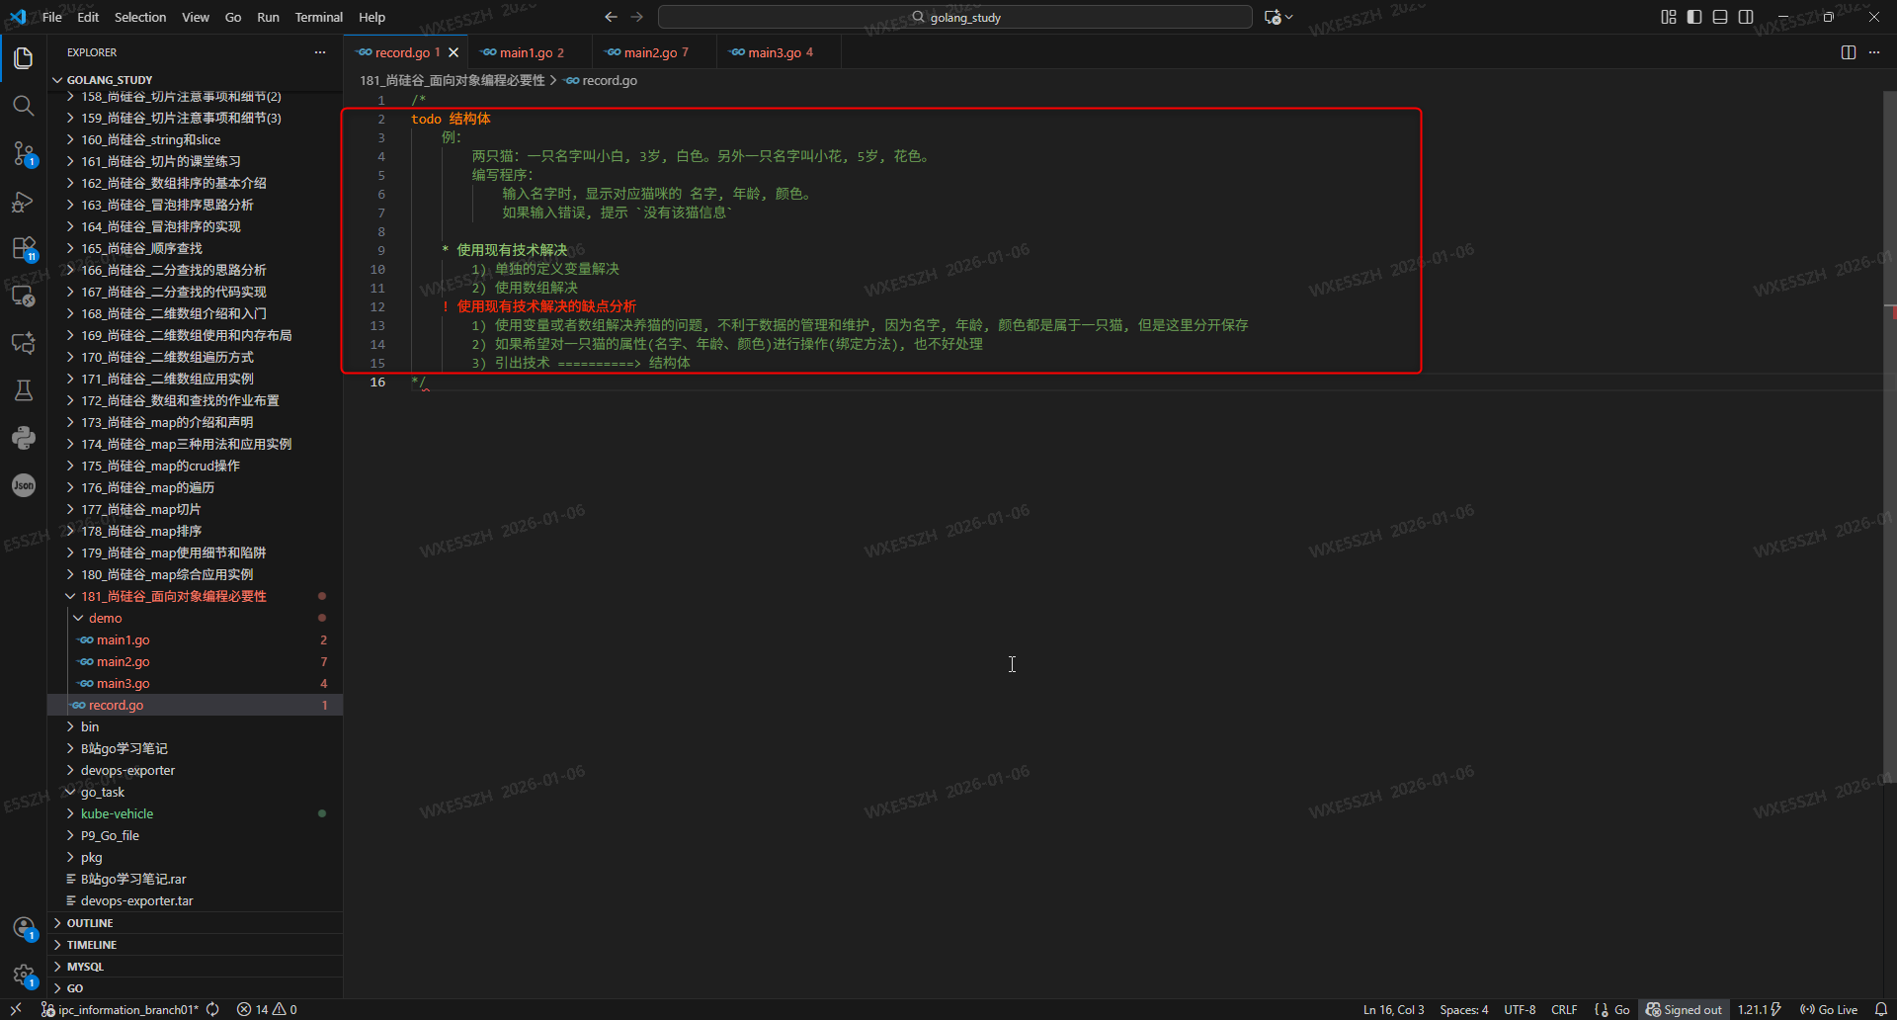The width and height of the screenshot is (1897, 1020).
Task: Click the Split Editor Right icon
Action: point(1849,52)
